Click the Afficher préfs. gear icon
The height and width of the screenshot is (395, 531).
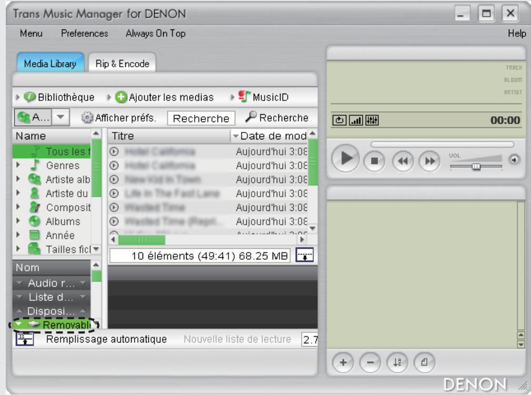[87, 117]
